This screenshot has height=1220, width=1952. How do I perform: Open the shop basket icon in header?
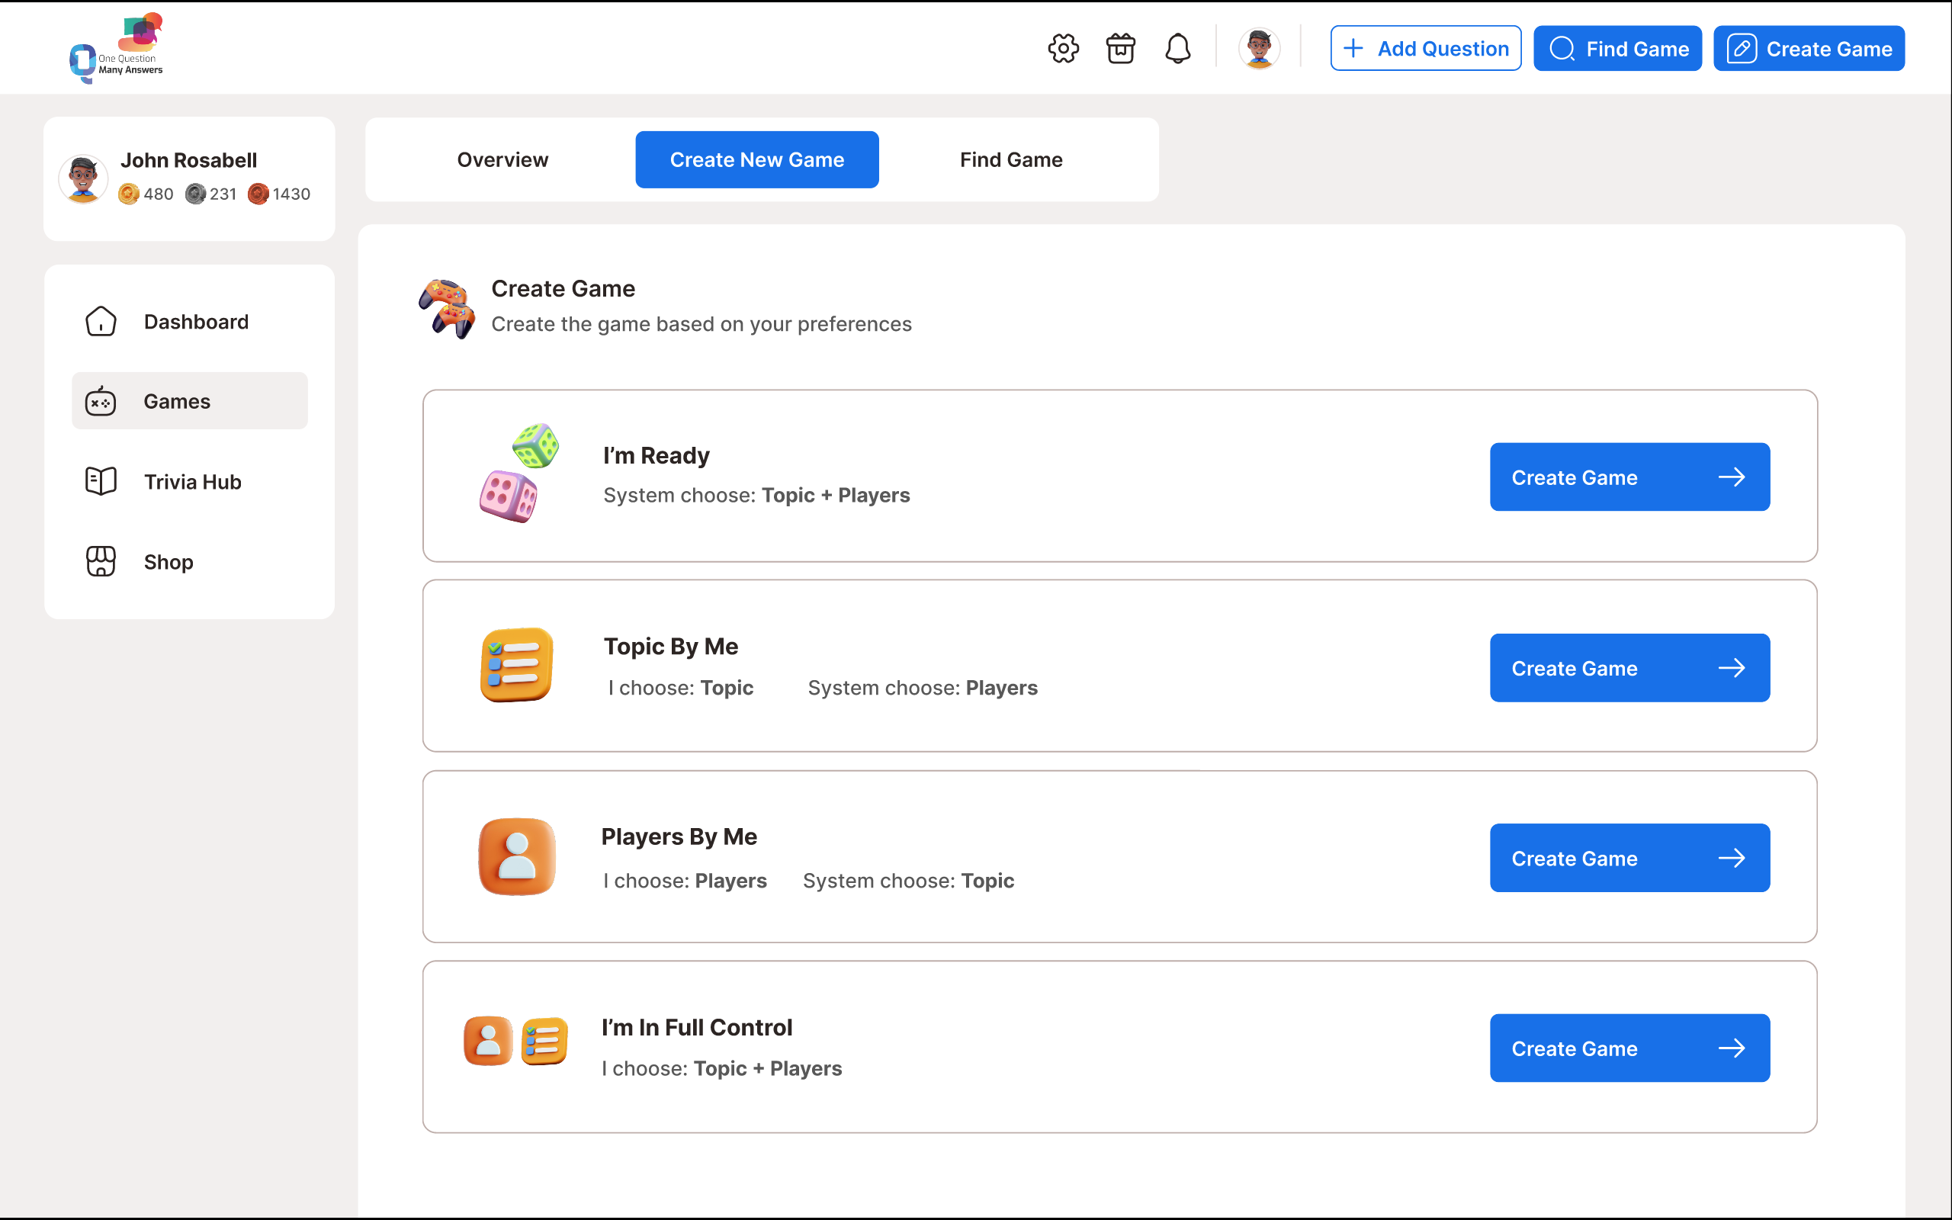1120,48
